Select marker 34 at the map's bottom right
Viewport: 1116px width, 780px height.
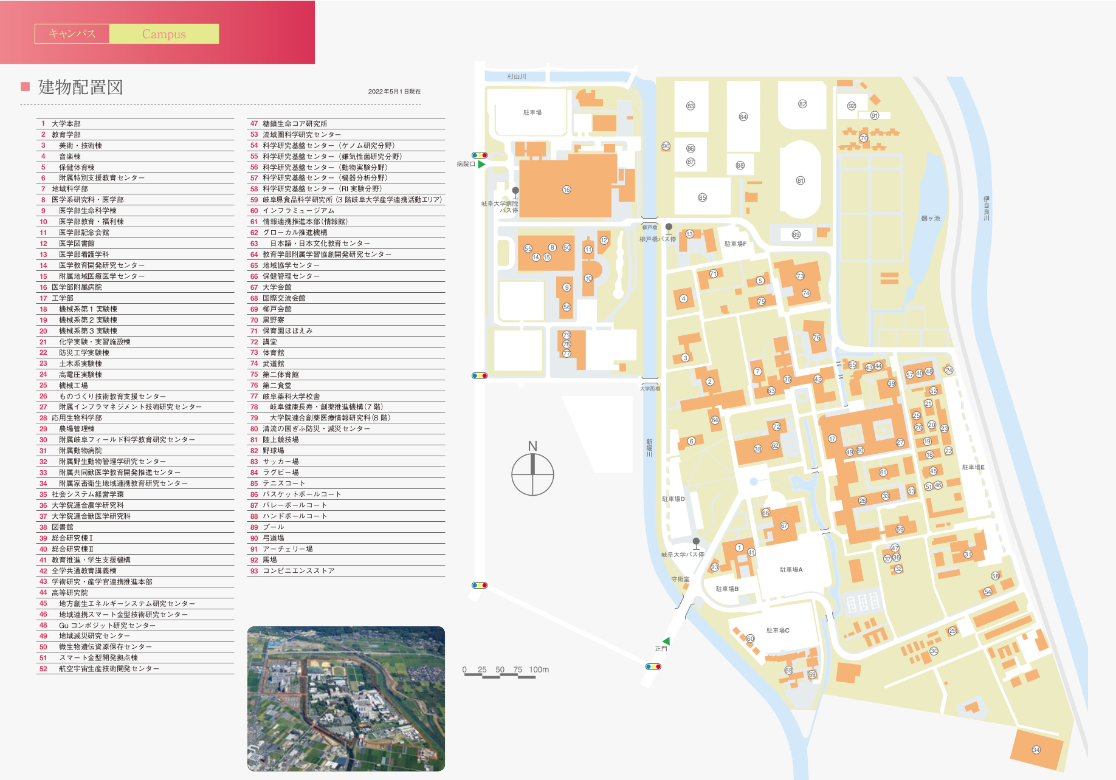(1036, 750)
